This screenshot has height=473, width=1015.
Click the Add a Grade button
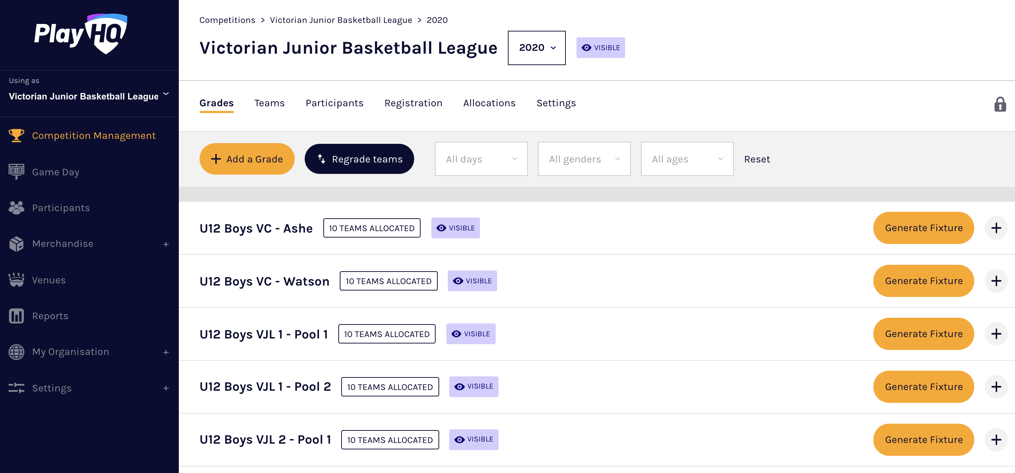(x=247, y=159)
